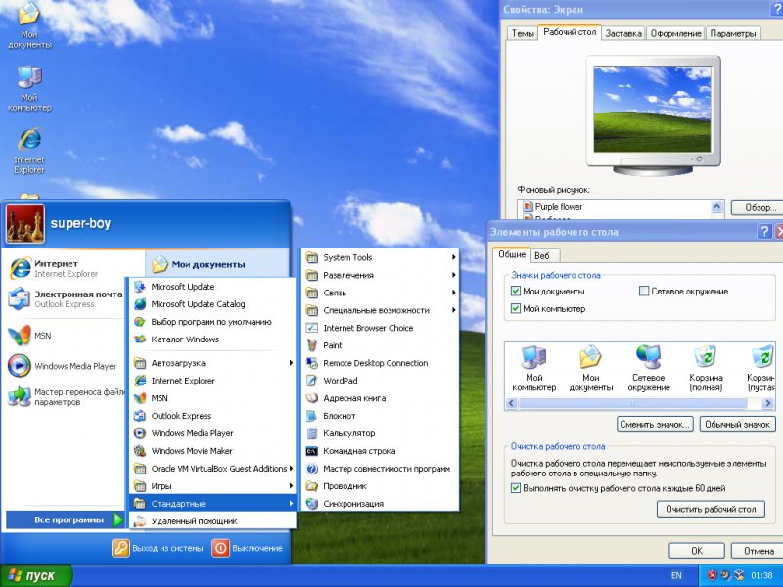The image size is (783, 587).
Task: Launch Internet Explorer from desktop icon
Action: pyautogui.click(x=29, y=151)
